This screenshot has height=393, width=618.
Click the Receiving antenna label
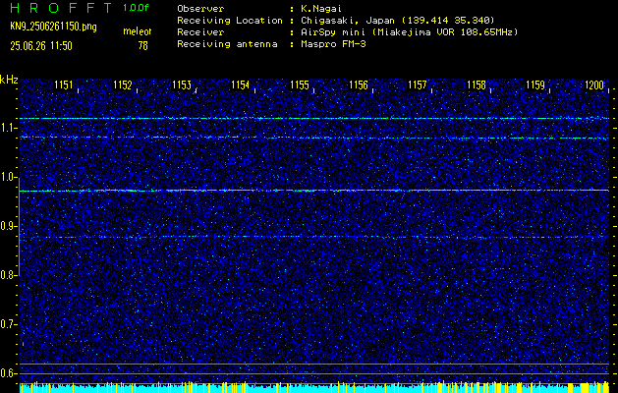pos(227,44)
